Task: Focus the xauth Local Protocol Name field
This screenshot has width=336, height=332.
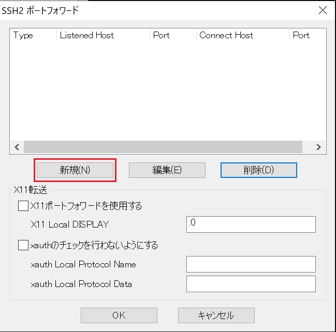Action: pos(251,264)
